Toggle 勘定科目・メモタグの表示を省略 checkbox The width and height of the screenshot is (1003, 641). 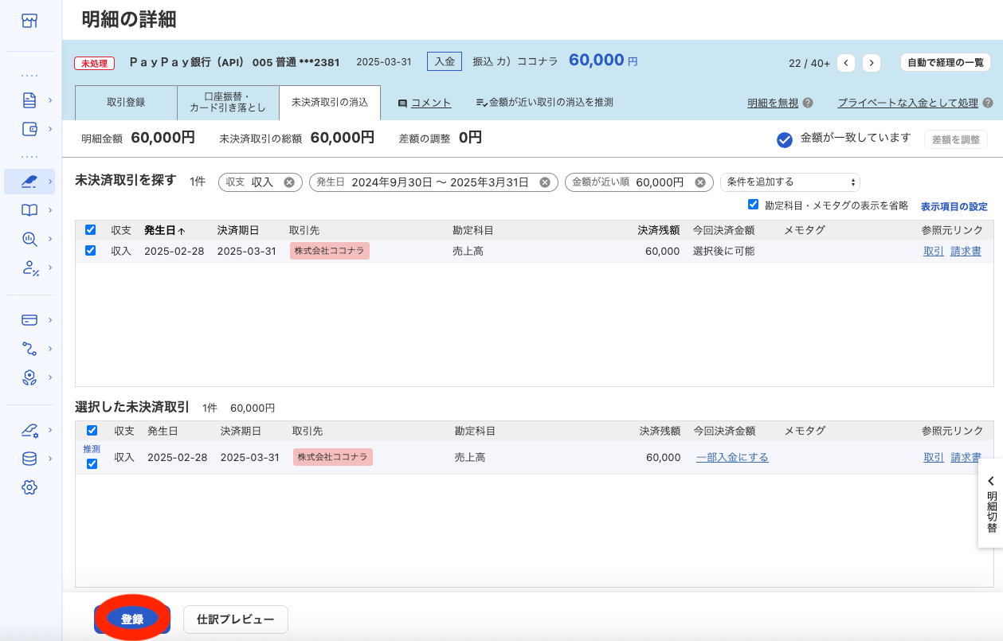pyautogui.click(x=753, y=204)
